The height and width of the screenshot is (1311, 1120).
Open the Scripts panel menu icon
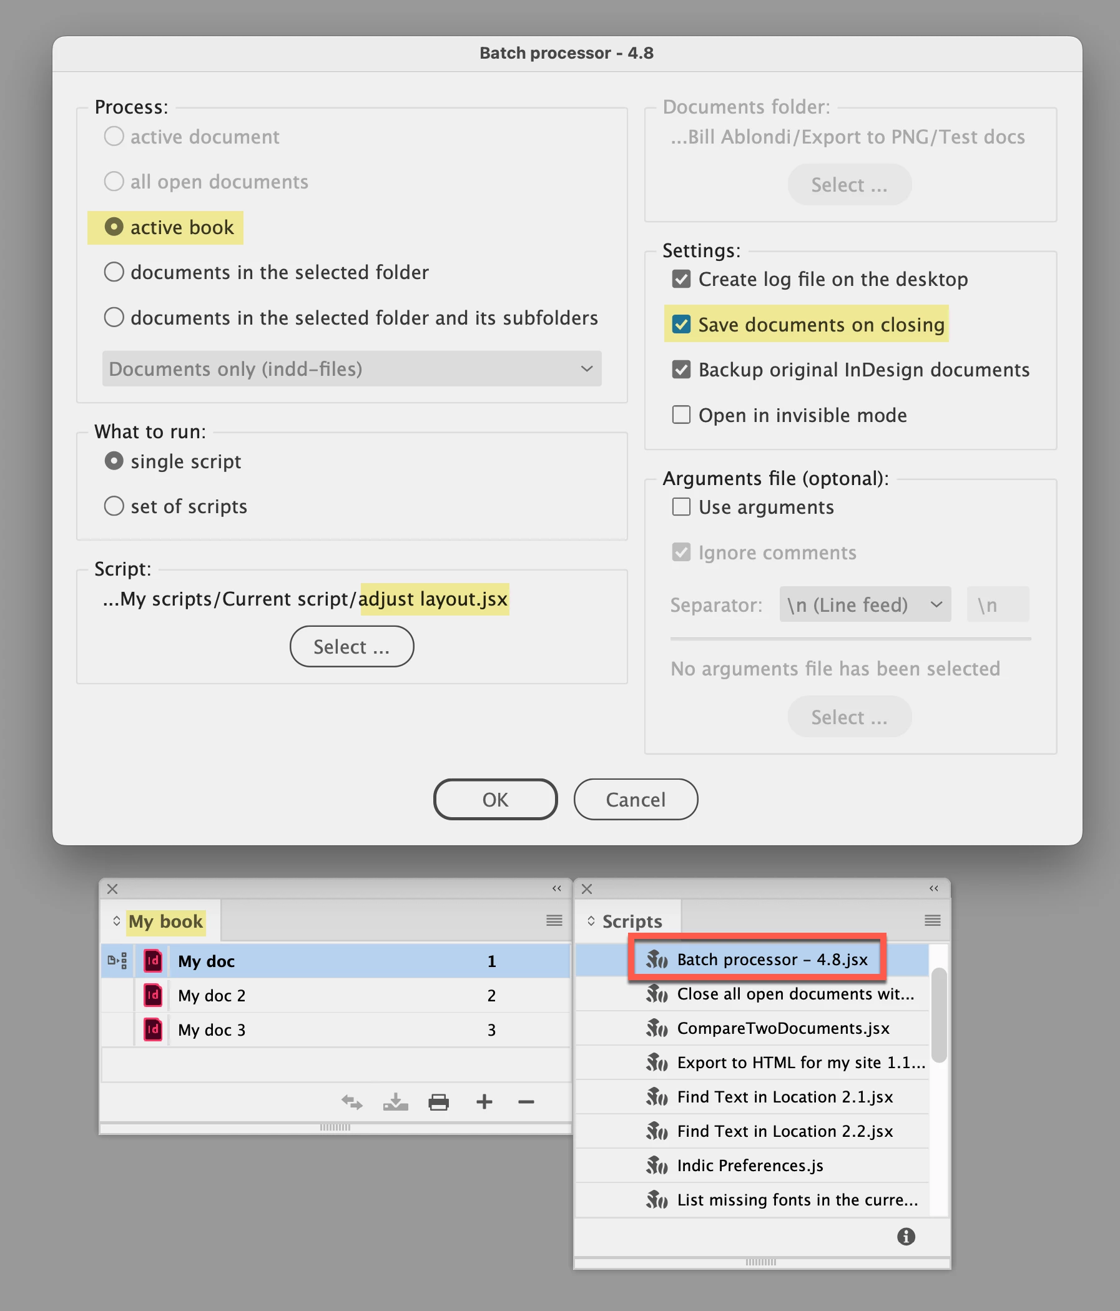click(933, 920)
